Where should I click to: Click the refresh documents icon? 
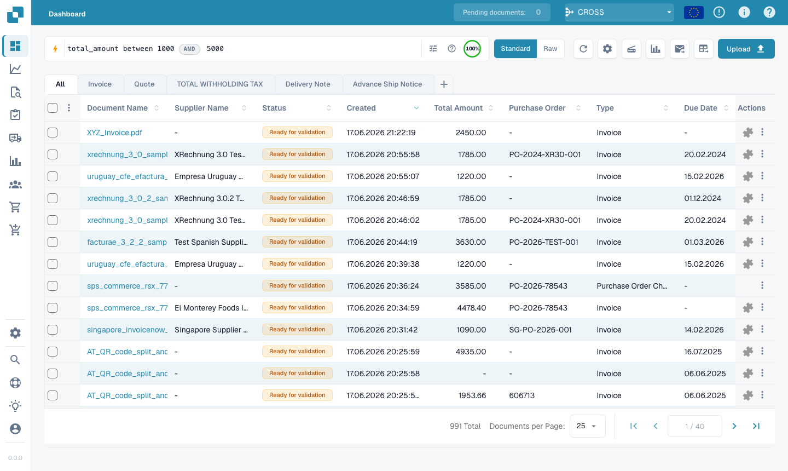tap(583, 49)
